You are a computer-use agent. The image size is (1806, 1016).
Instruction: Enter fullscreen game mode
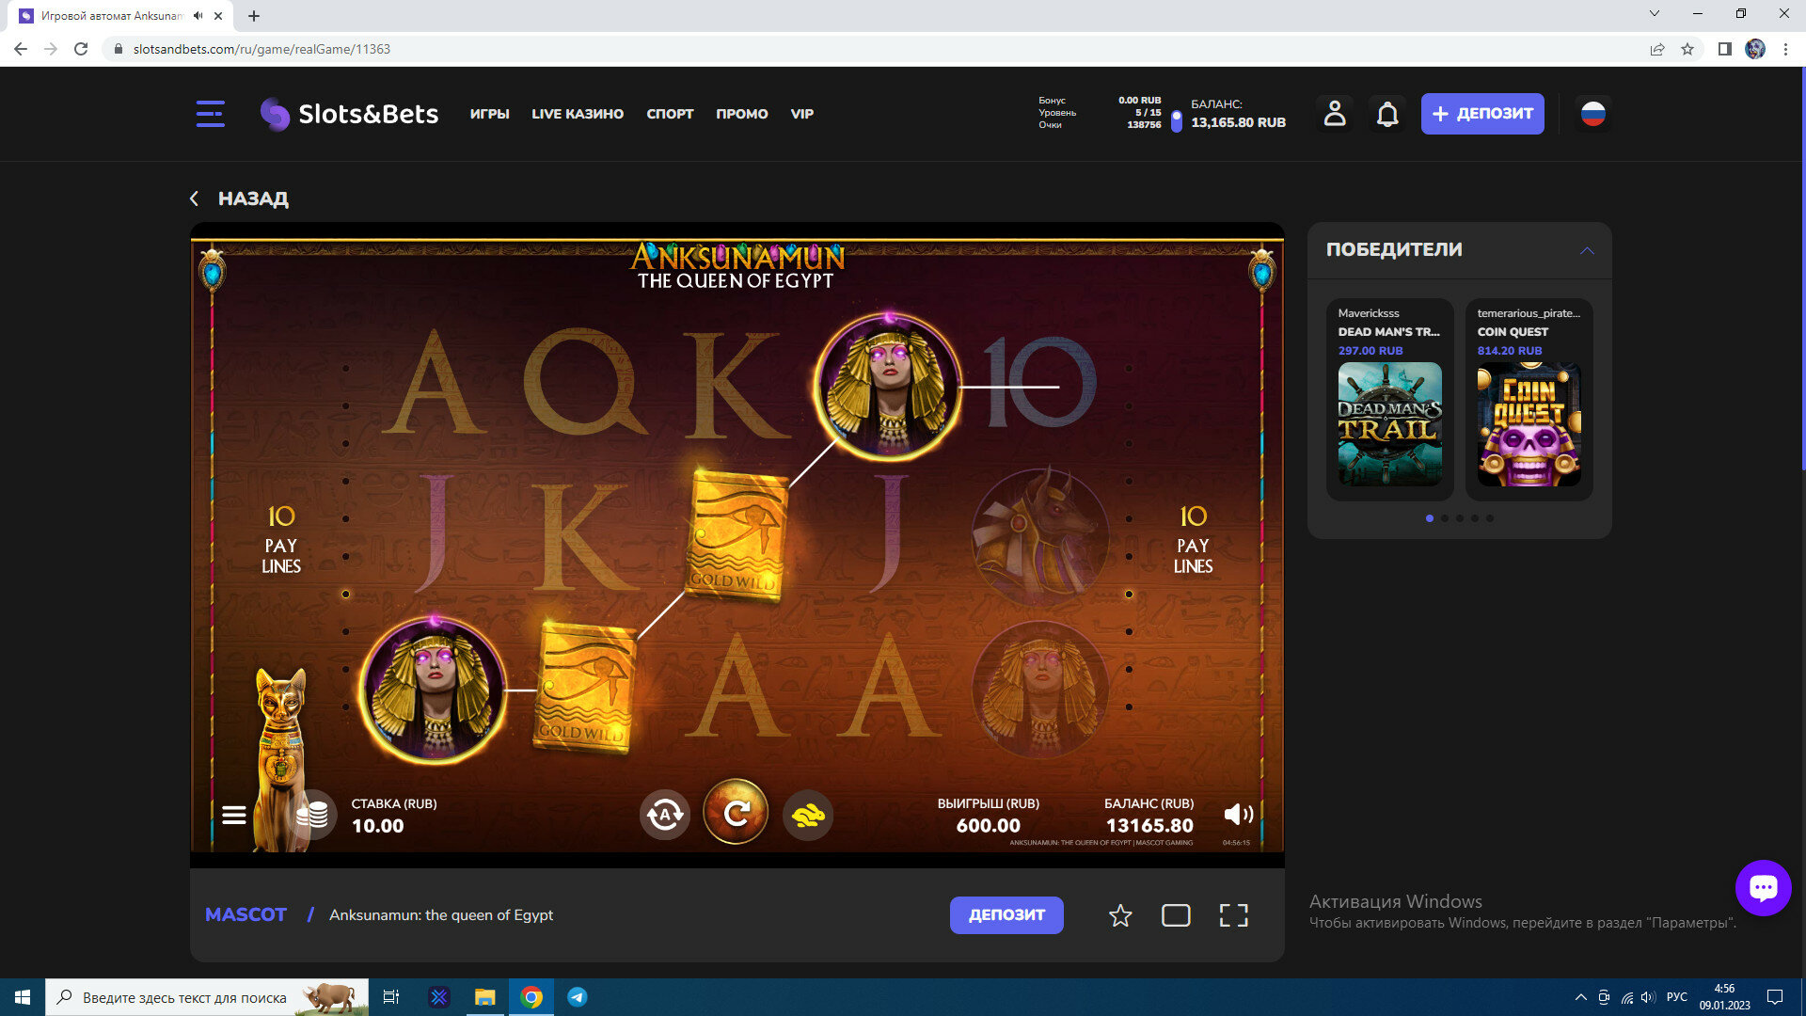pos(1233,915)
